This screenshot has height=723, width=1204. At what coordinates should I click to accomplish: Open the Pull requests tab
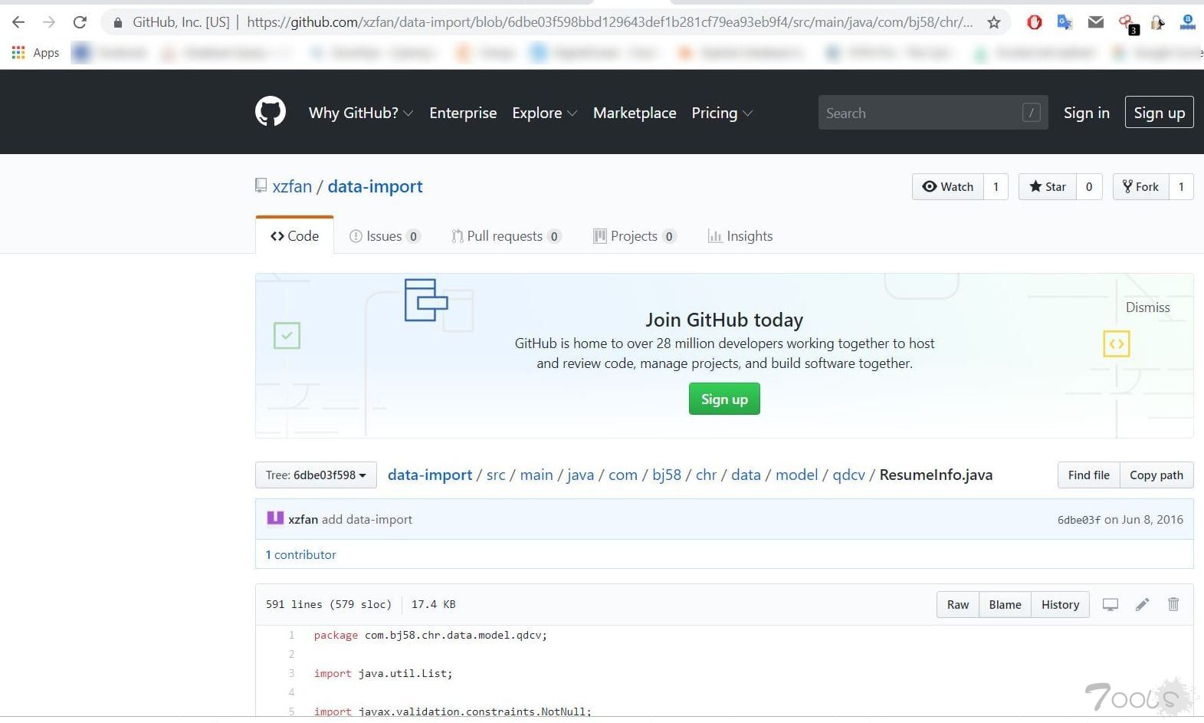505,236
